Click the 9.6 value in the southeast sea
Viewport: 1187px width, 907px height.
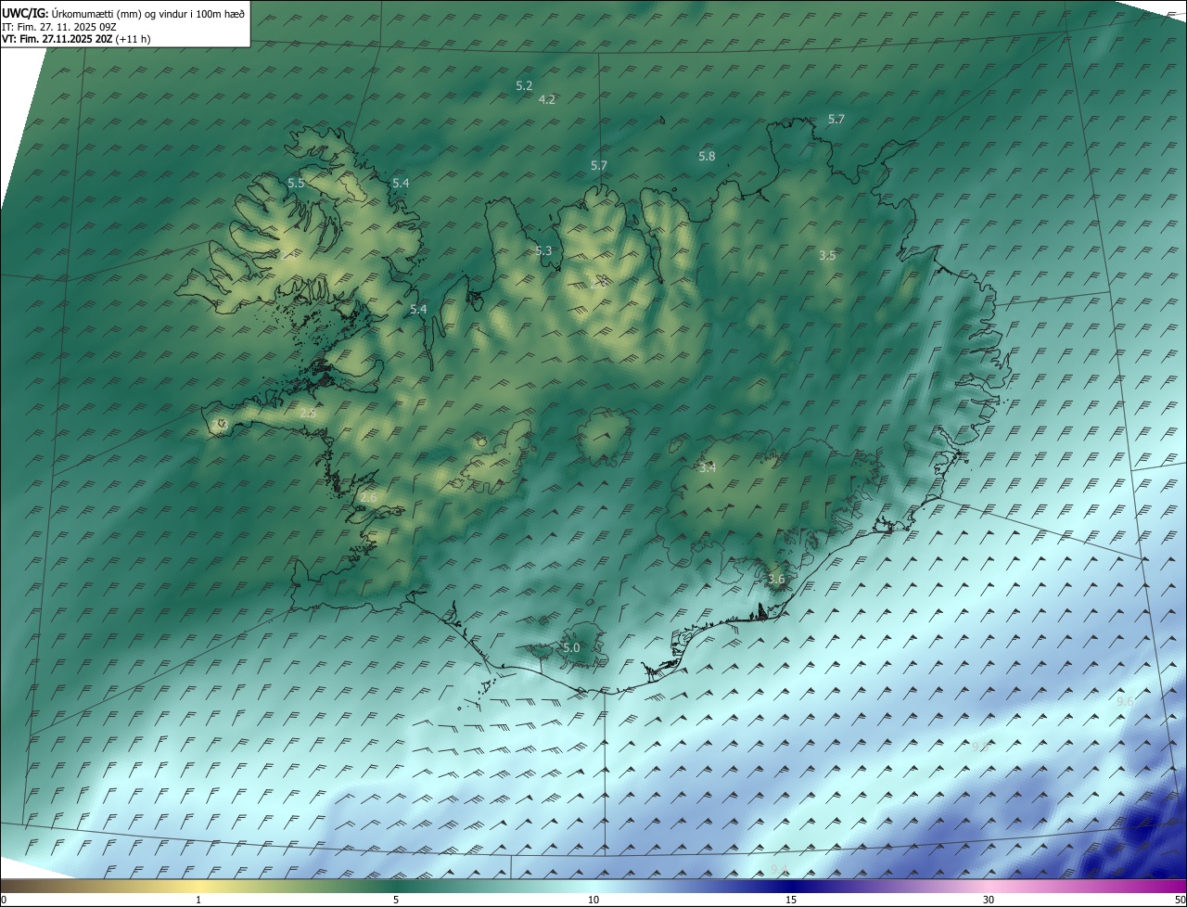[1125, 702]
